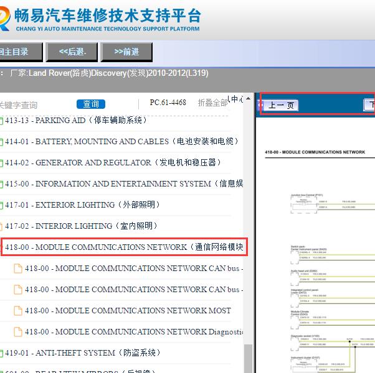Click folder icon beside 414-01 BATTERY

pyautogui.click(x=1, y=142)
